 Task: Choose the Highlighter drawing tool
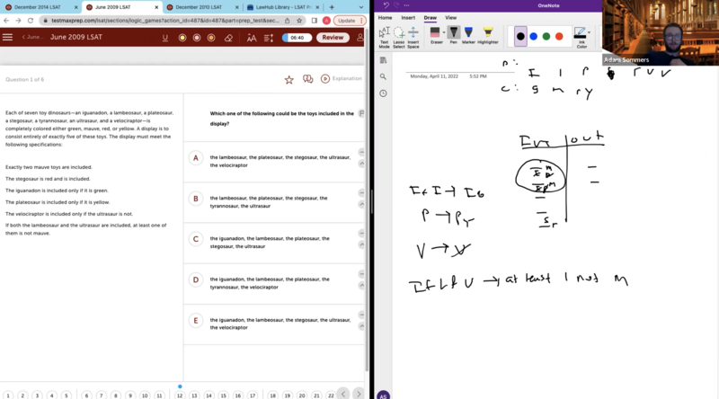487,36
